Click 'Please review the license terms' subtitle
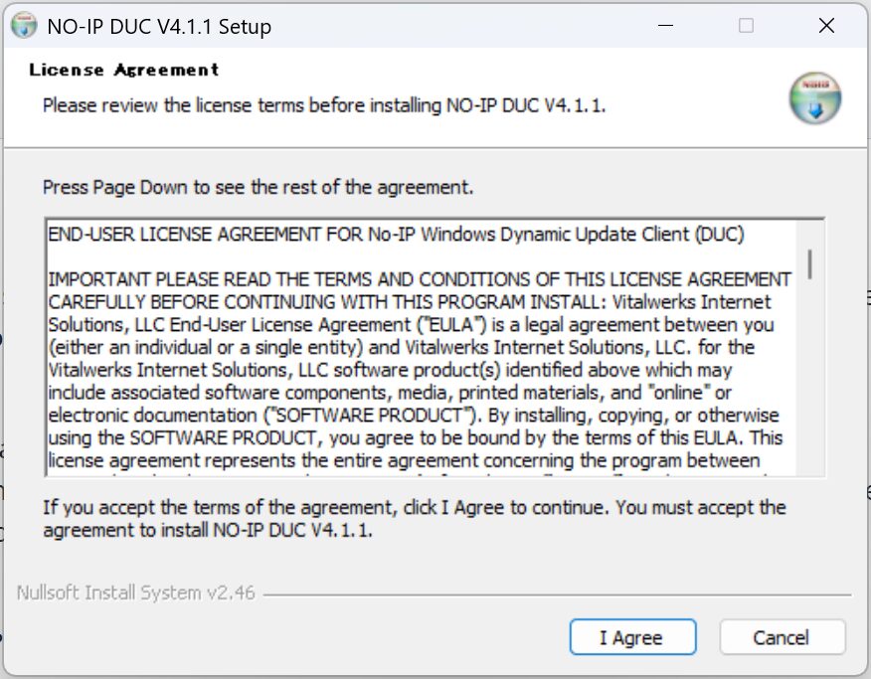 click(x=324, y=104)
